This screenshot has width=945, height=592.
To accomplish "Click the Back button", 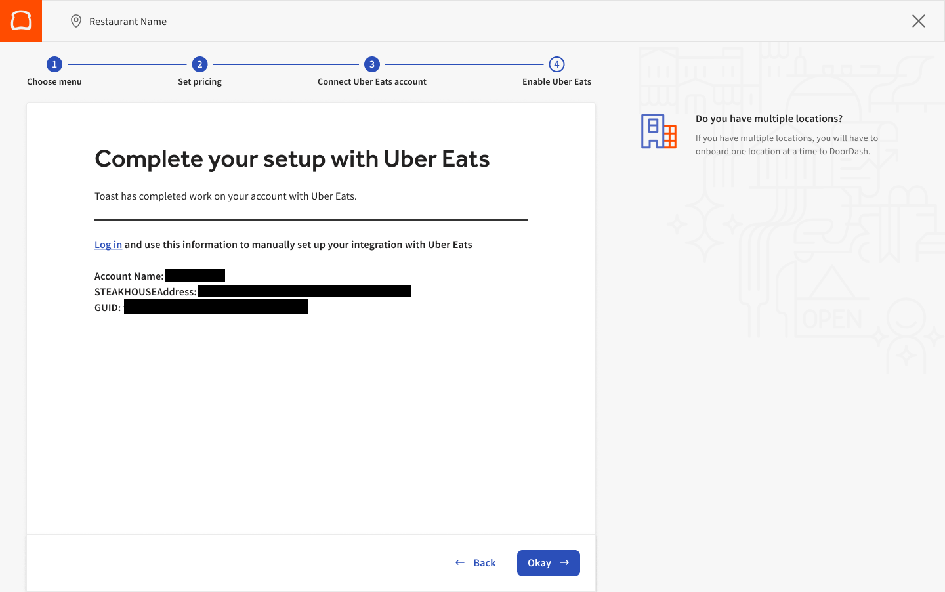I will [x=484, y=562].
